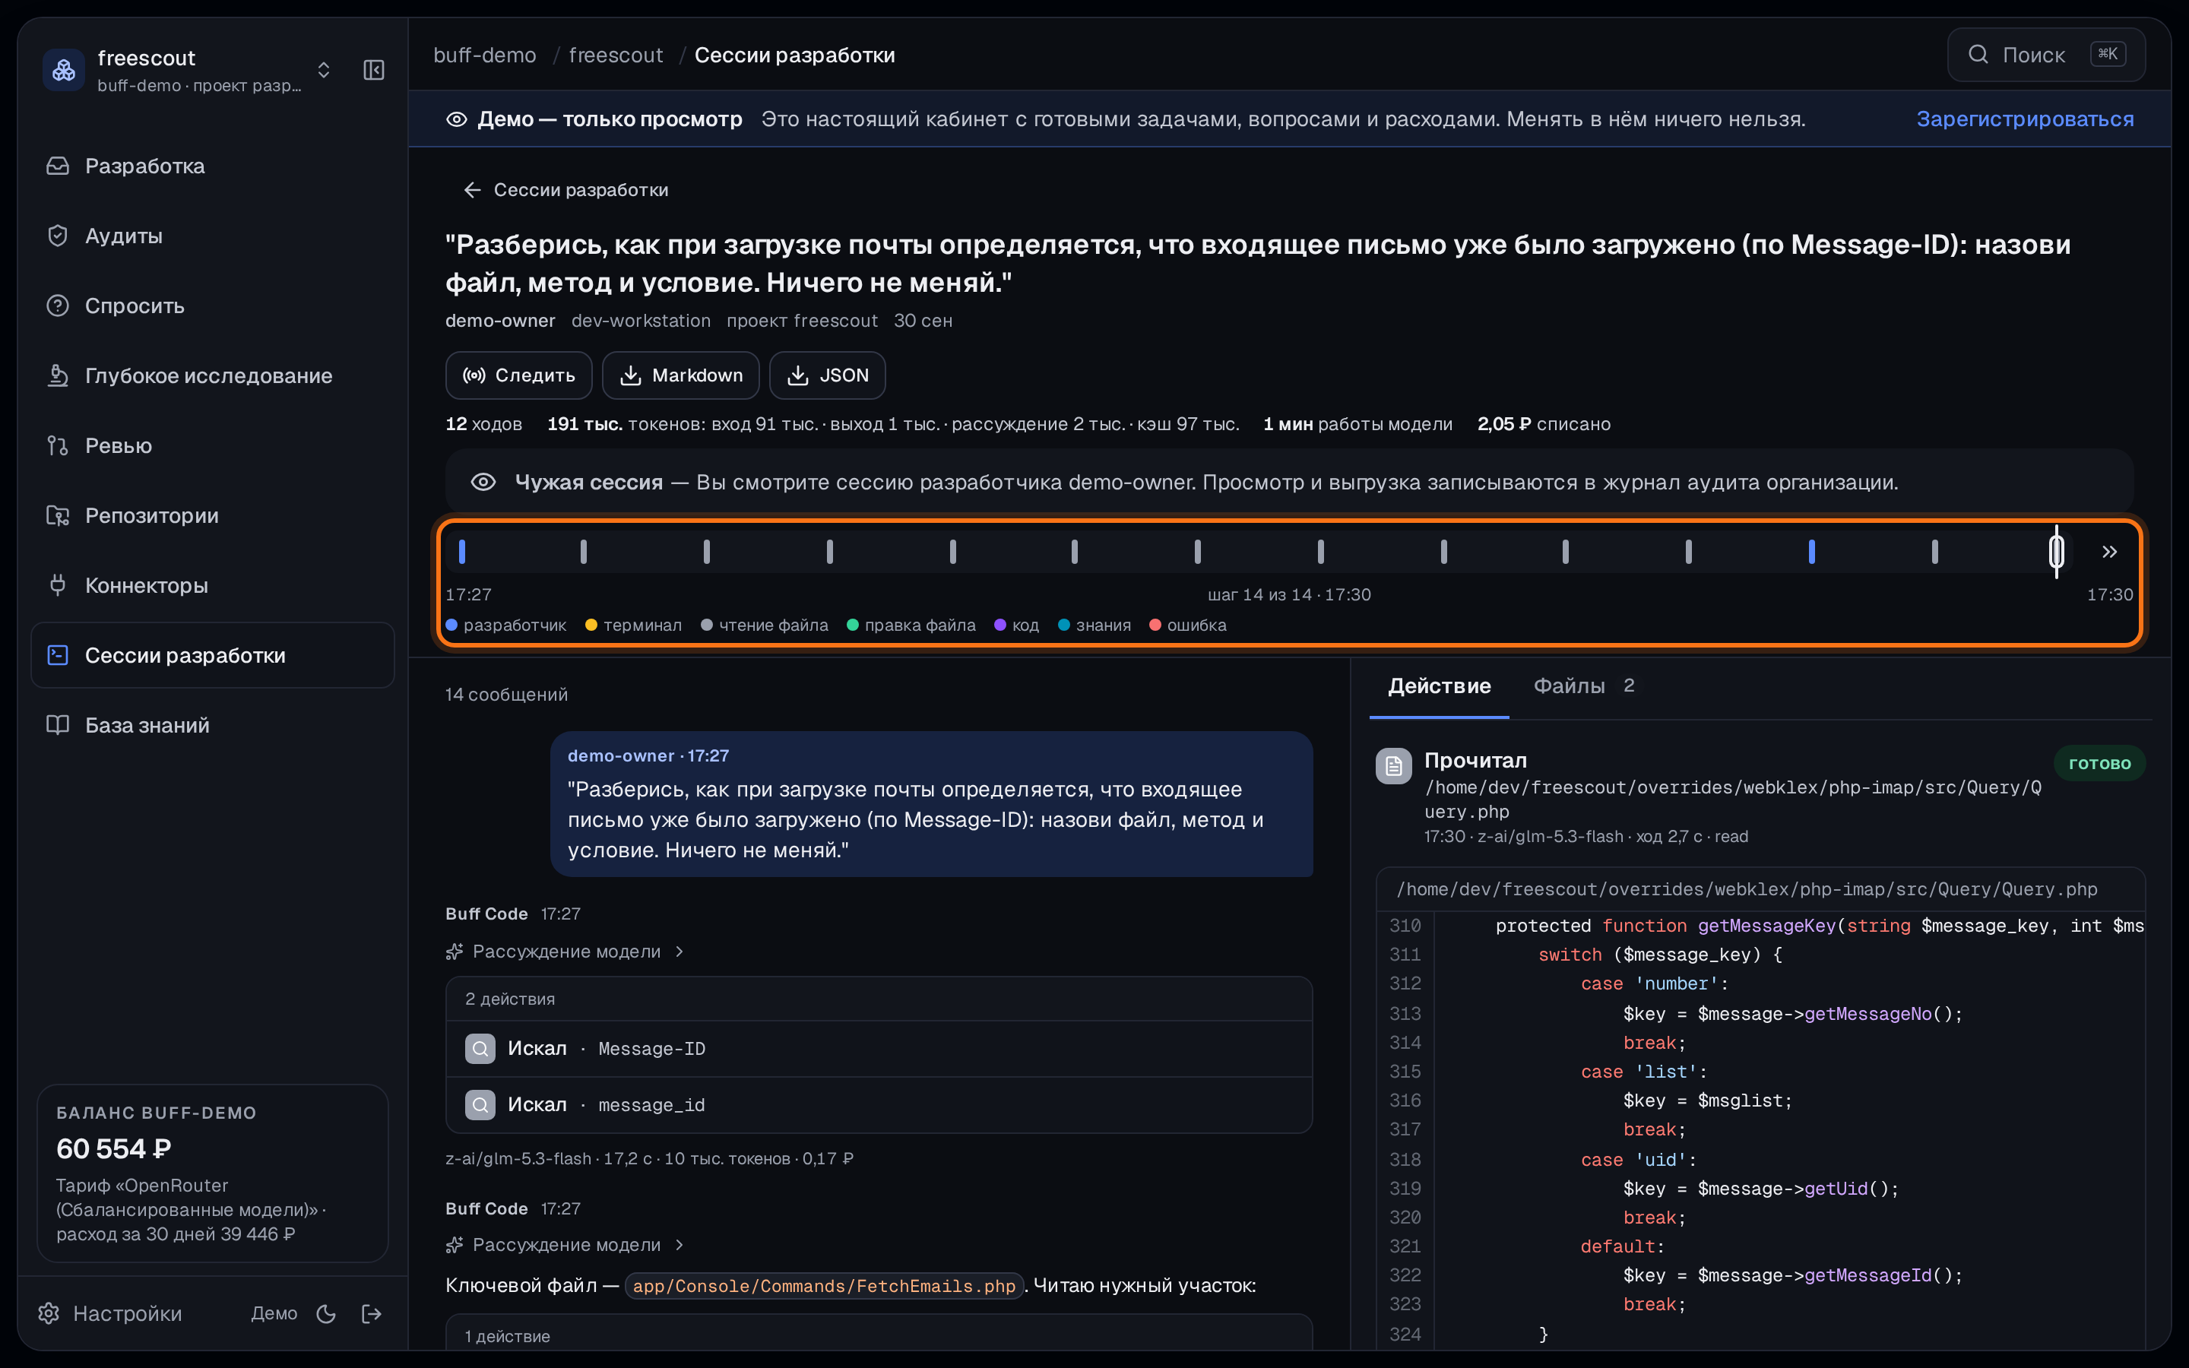Click the eye icon in Демо banner

pyautogui.click(x=456, y=119)
